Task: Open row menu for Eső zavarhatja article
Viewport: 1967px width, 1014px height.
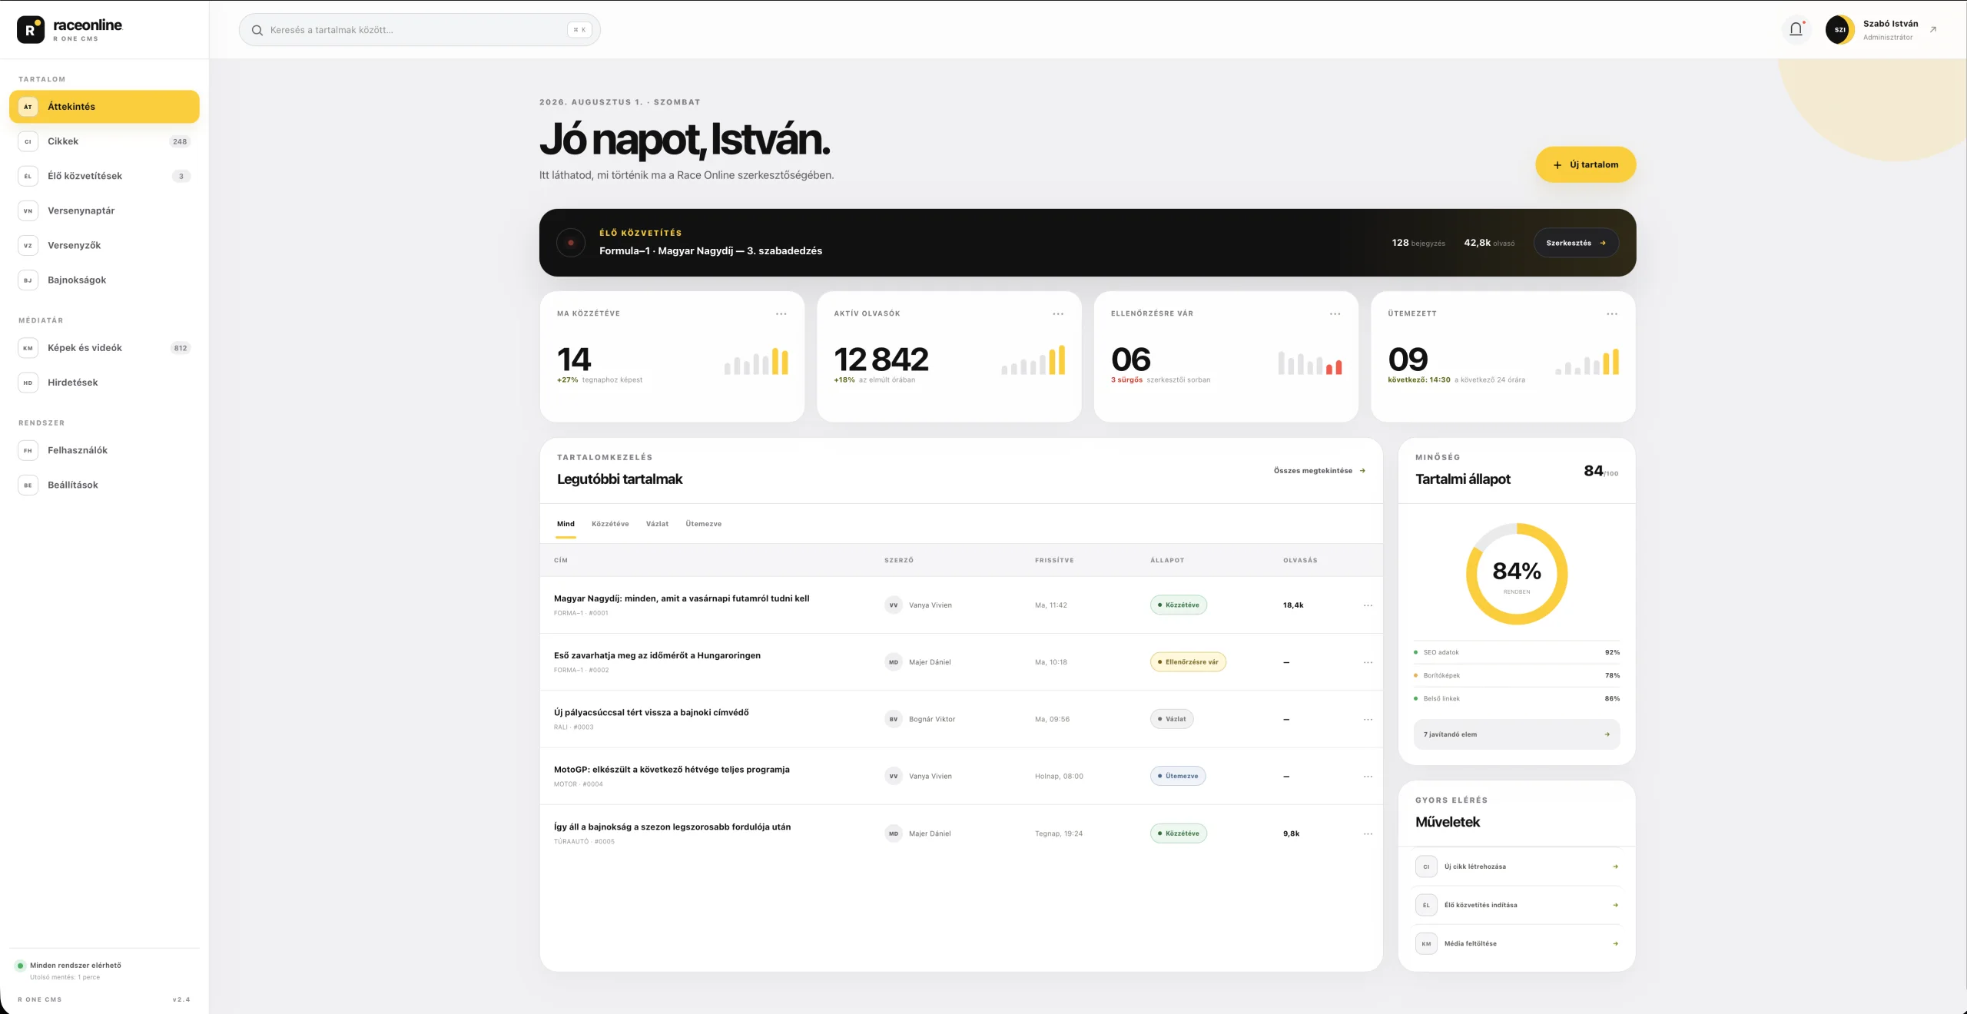Action: pos(1368,662)
